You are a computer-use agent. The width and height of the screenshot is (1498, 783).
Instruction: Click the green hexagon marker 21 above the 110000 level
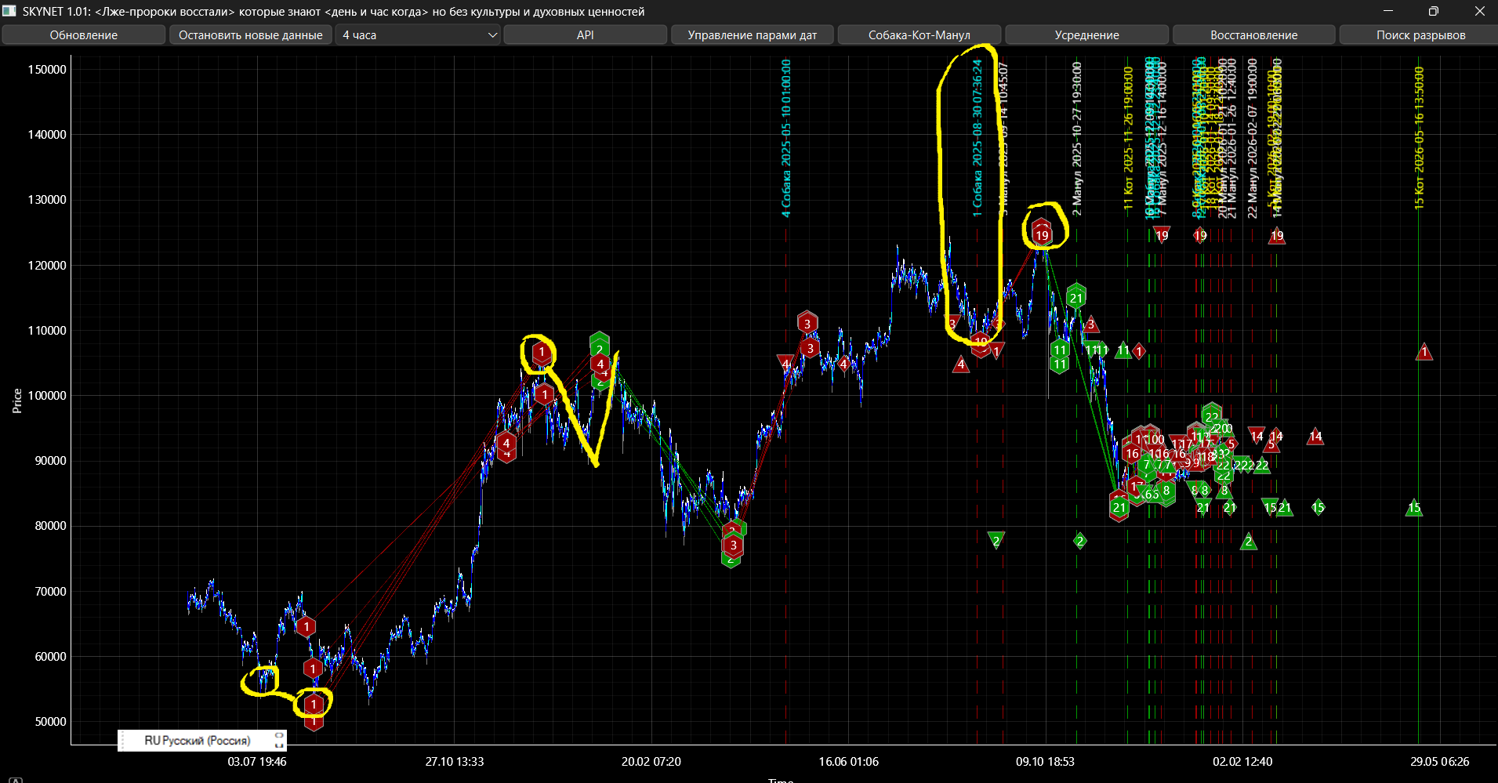tap(1076, 297)
